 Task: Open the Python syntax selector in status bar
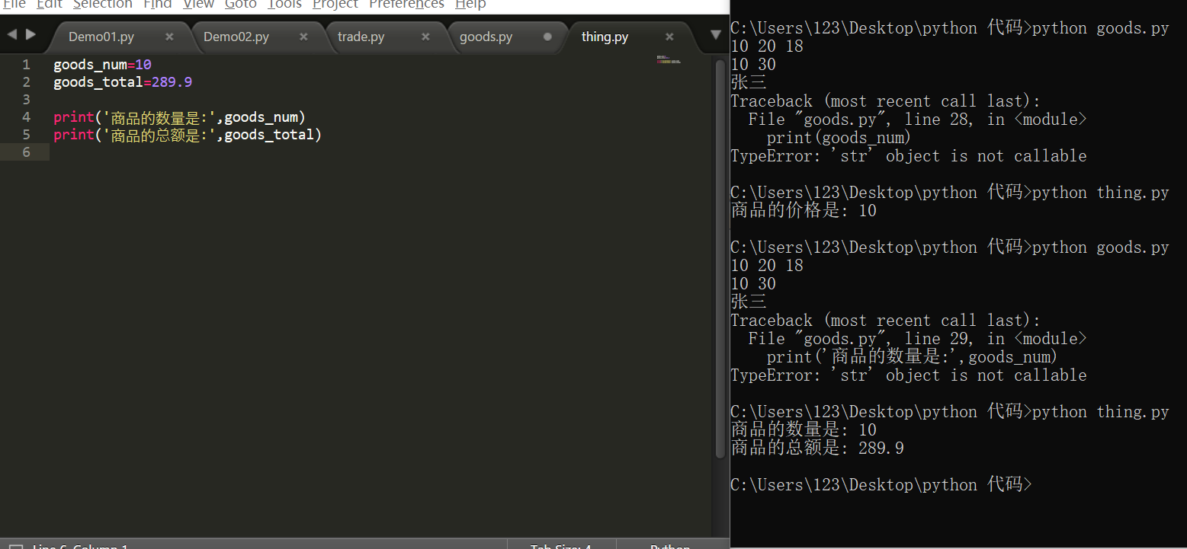670,546
